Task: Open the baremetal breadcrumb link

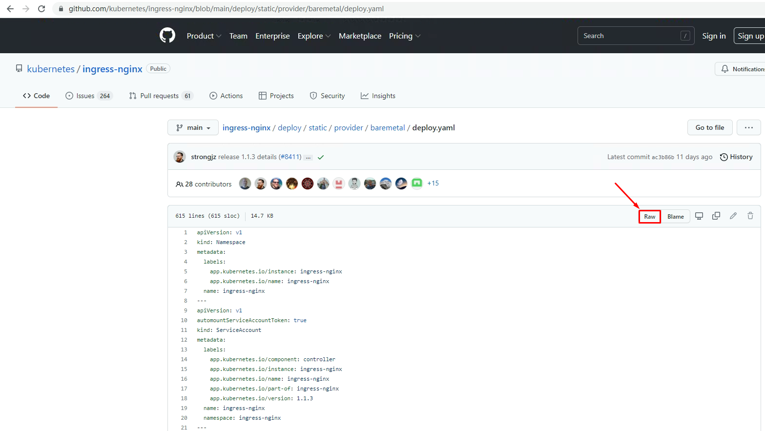Action: pyautogui.click(x=388, y=128)
